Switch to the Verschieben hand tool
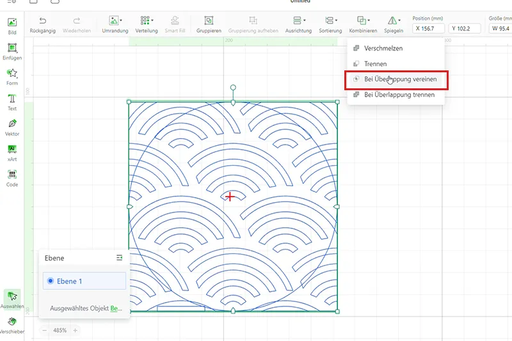This screenshot has width=512, height=341. click(12, 325)
